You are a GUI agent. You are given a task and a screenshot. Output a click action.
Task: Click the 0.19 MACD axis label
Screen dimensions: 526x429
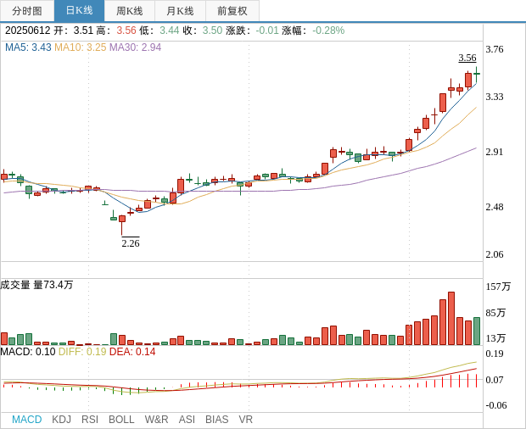(495, 354)
